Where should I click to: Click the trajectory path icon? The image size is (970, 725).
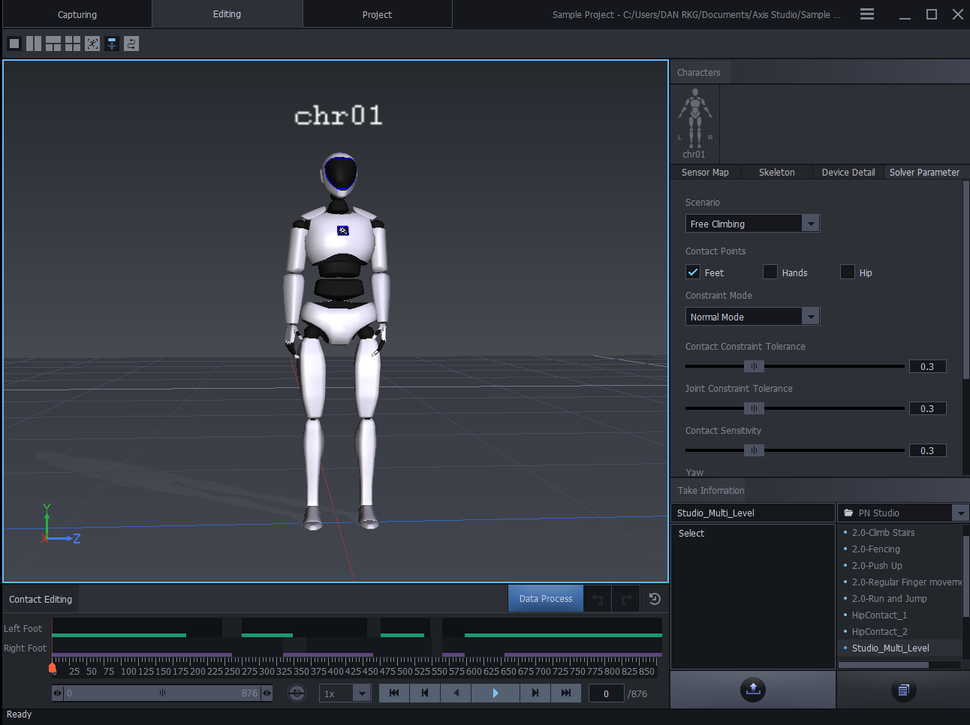coord(131,43)
